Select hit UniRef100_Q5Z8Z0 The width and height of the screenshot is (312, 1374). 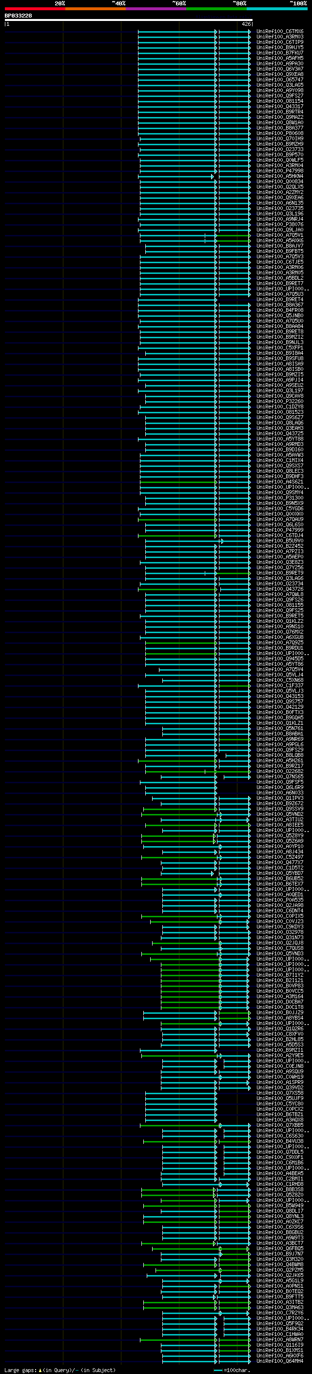pyautogui.click(x=279, y=1195)
